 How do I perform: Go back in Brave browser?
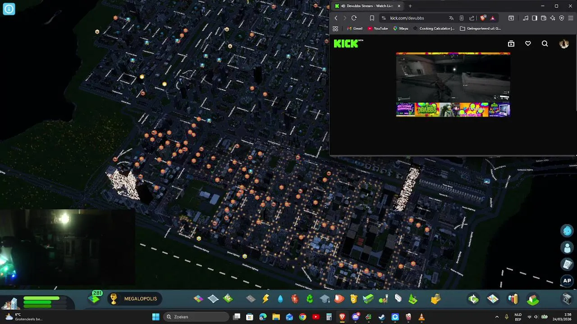pyautogui.click(x=336, y=18)
